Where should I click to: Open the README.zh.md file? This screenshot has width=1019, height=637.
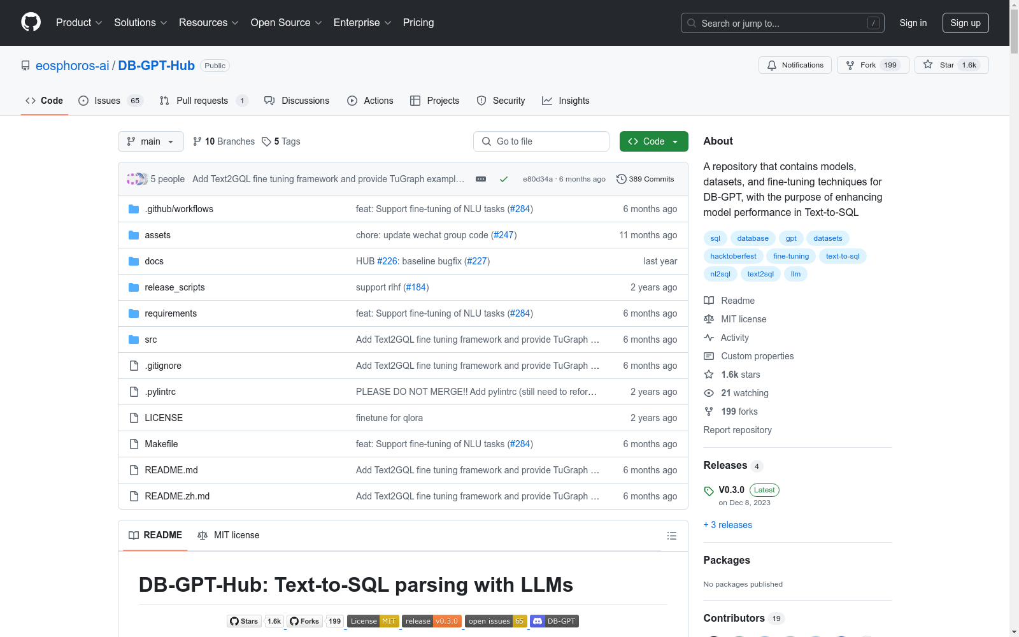click(x=177, y=496)
